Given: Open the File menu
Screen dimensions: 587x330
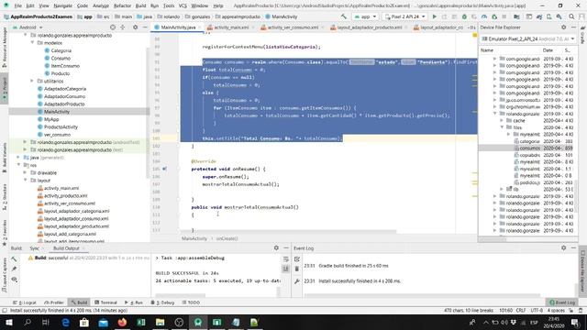Looking at the screenshot, I should (x=18, y=5).
